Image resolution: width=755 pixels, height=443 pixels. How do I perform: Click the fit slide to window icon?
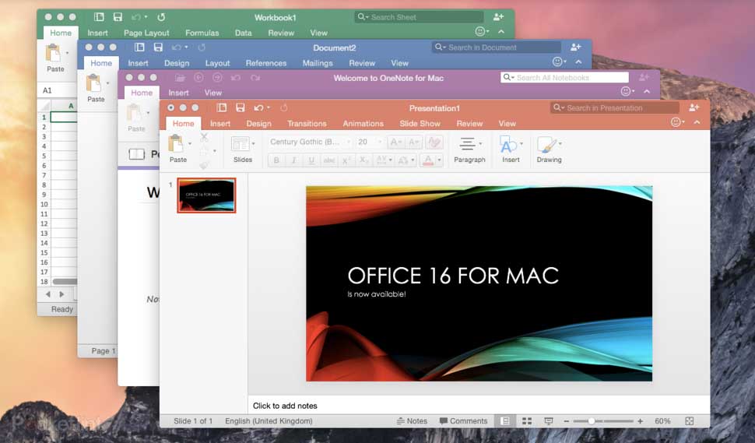coord(690,421)
